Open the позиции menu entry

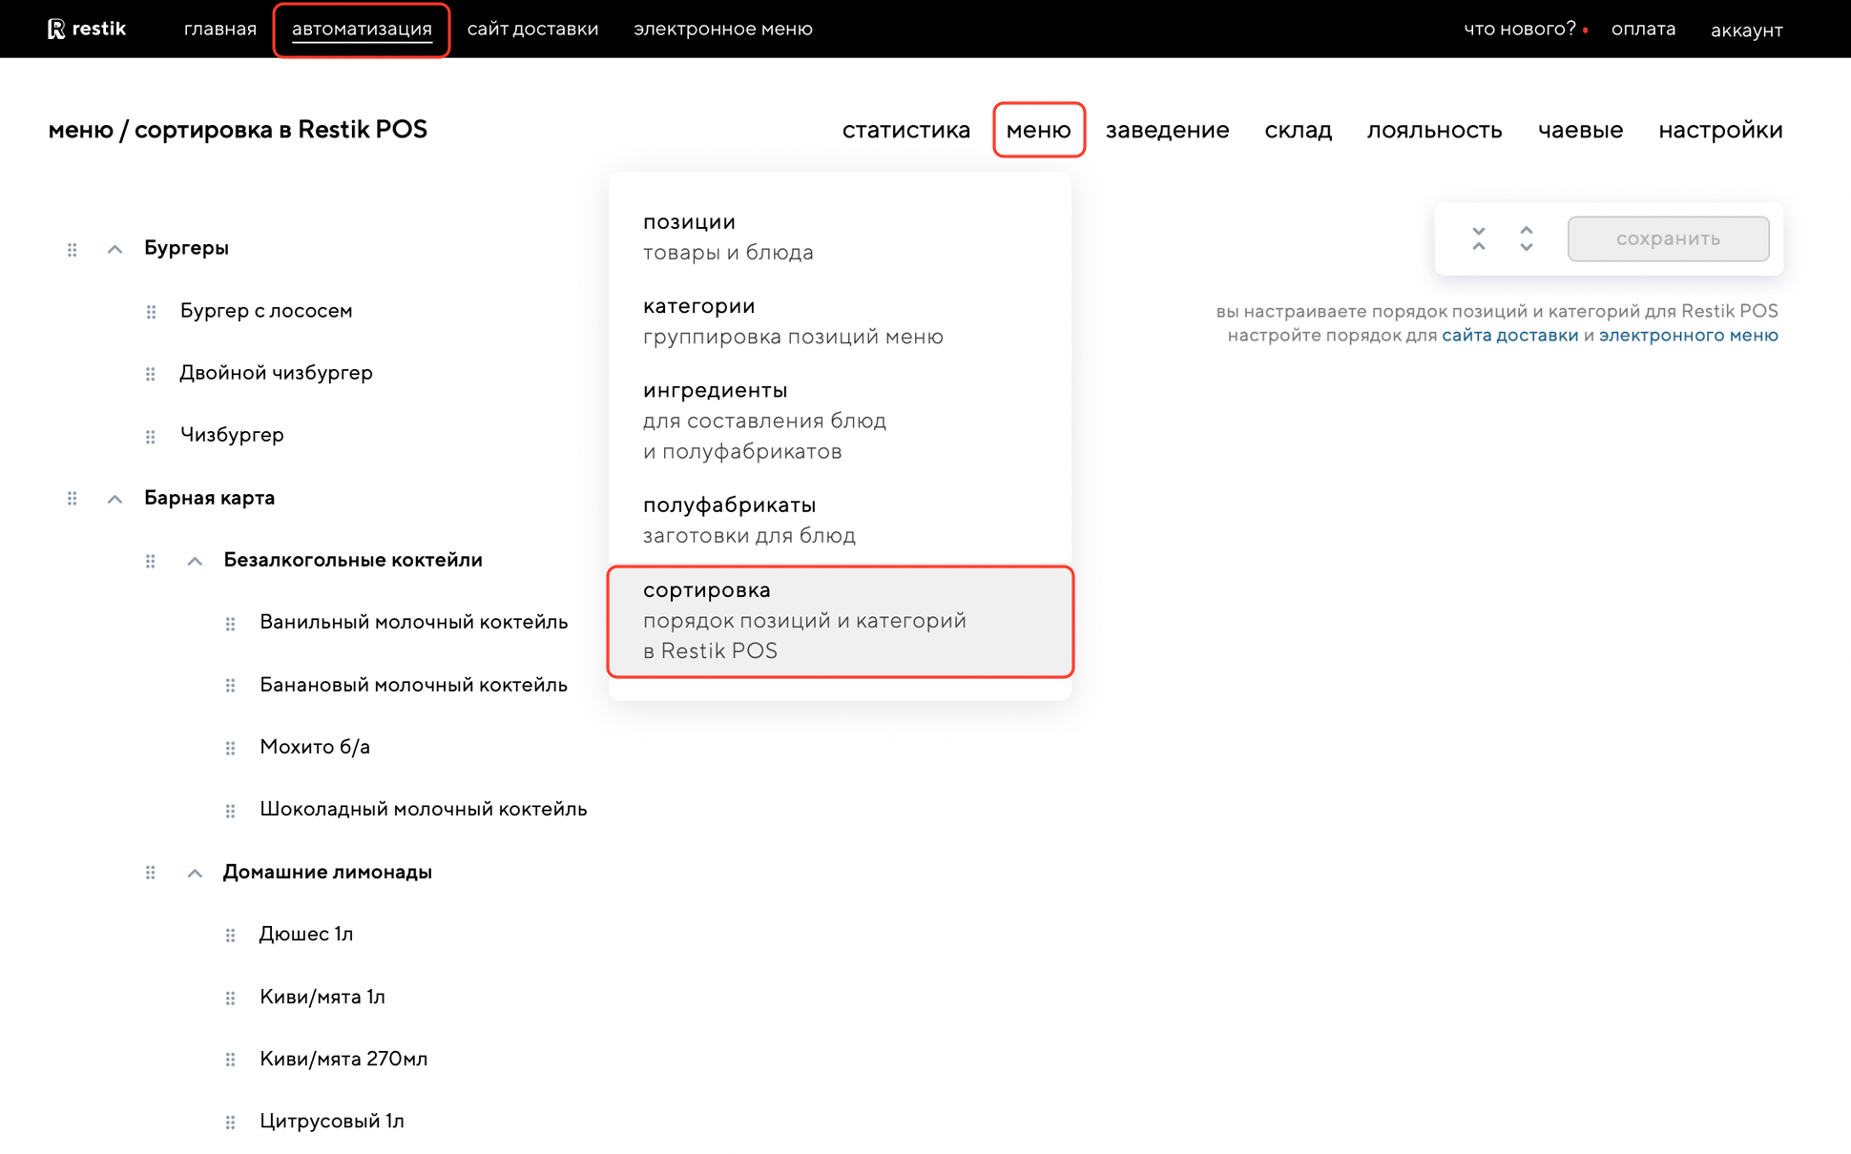(x=726, y=236)
